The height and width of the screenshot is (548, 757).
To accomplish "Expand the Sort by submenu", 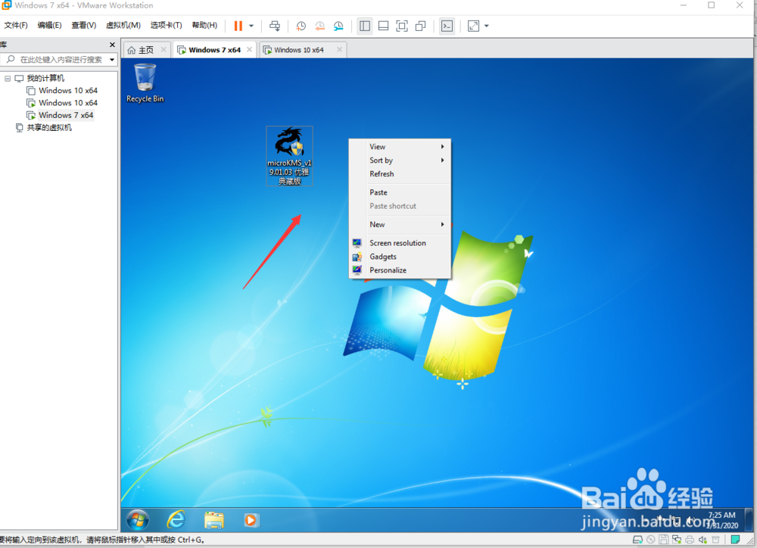I will pos(400,160).
